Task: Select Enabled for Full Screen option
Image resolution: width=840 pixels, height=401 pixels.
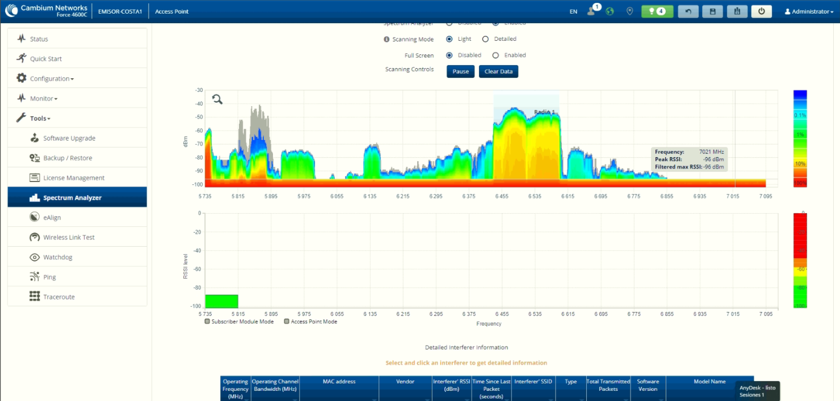Action: tap(495, 56)
